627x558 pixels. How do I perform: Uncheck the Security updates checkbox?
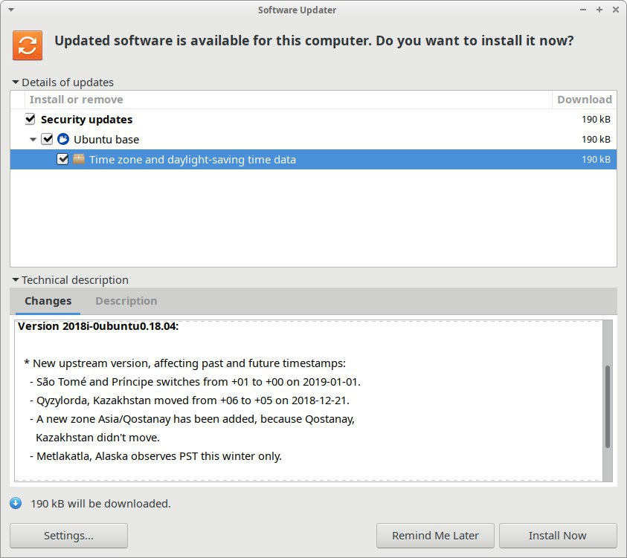30,119
